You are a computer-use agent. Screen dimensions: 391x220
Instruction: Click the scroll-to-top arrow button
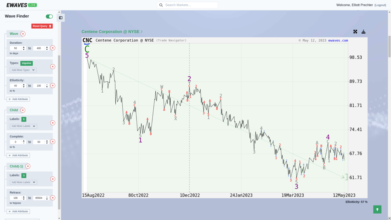(377, 209)
